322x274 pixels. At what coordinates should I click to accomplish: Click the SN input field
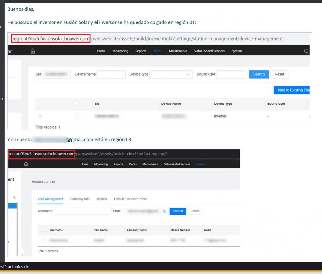click(x=56, y=74)
